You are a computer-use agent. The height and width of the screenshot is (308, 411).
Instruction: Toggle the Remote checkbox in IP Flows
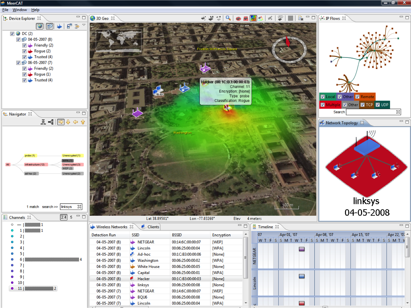tap(357, 97)
